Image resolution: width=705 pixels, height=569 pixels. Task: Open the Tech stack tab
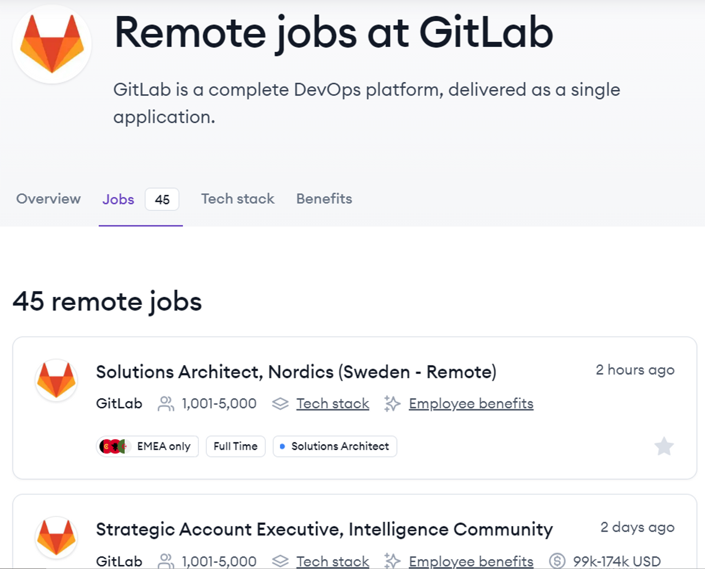click(x=238, y=199)
